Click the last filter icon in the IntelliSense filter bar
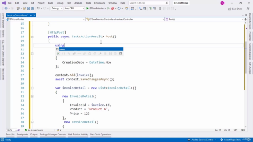The image size is (253, 142). (121, 54)
